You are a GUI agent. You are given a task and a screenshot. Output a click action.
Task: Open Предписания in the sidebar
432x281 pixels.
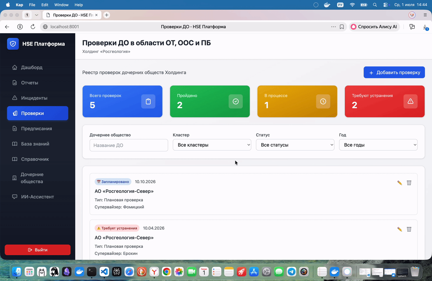click(38, 128)
